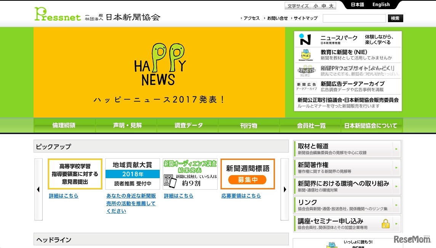
Task: Set text size to 中
Action: 324,6
